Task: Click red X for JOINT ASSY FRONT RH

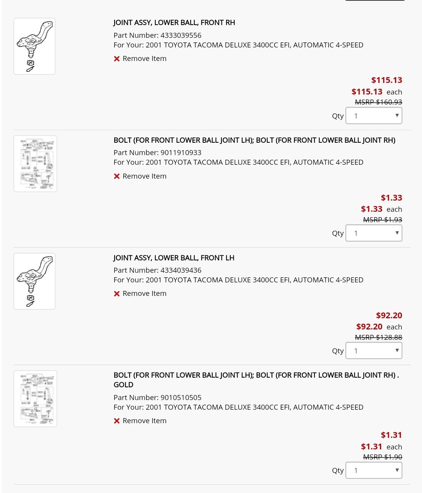Action: point(117,59)
